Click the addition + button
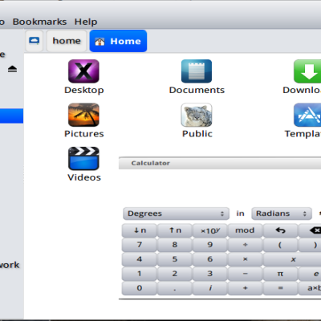Viewport: 321px width, 321px height. pos(245,288)
